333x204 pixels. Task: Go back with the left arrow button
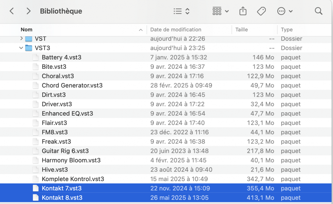tap(12, 11)
